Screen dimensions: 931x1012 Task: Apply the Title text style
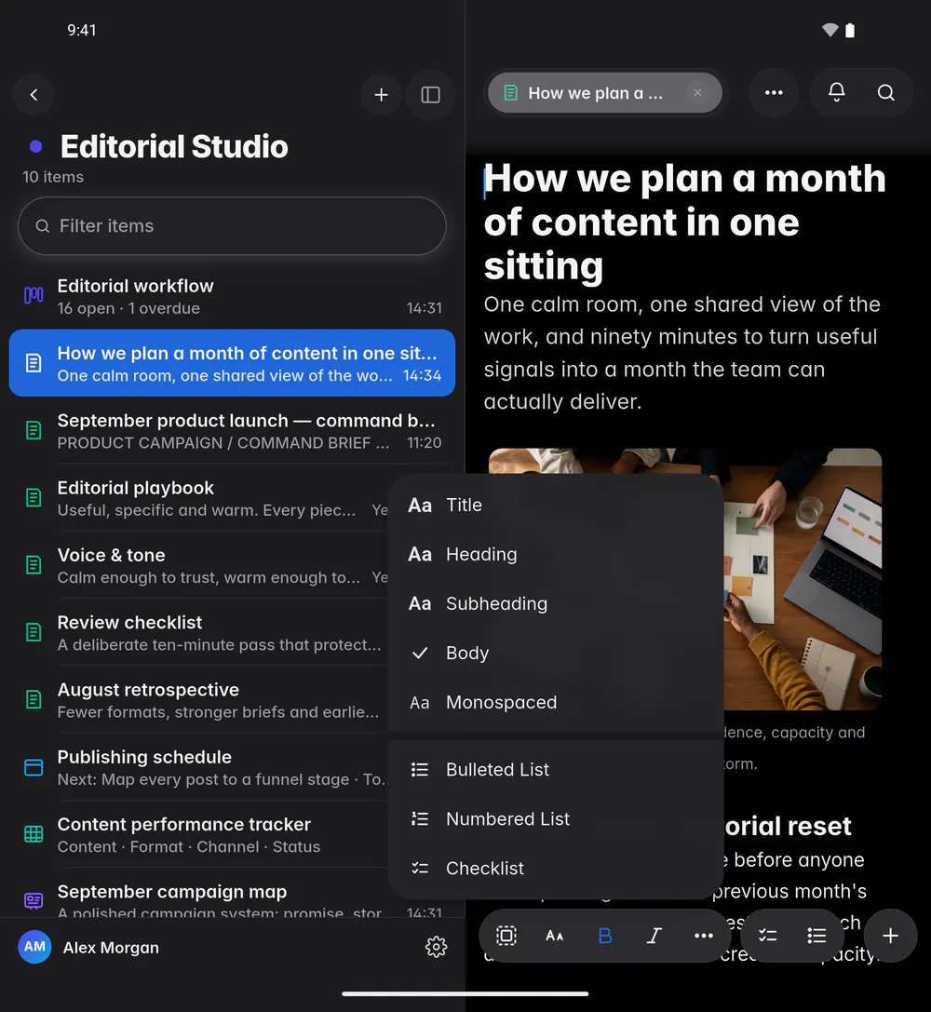point(555,505)
